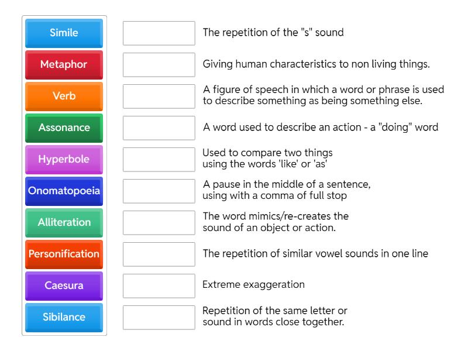Select the slot beside similar vowel sounds definition
468x351 pixels.
pyautogui.click(x=159, y=254)
